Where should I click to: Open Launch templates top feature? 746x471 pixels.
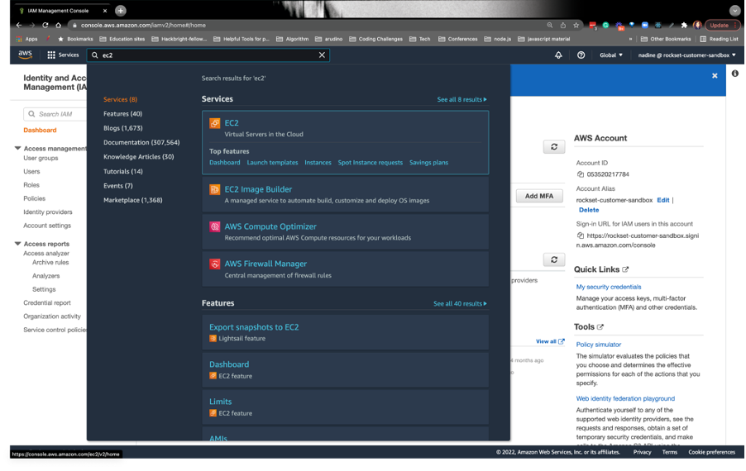(x=272, y=163)
